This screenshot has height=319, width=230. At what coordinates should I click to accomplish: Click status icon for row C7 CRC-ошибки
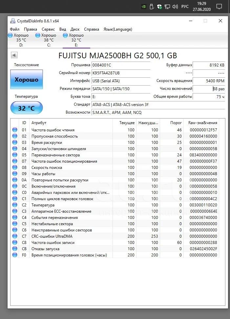15,236
